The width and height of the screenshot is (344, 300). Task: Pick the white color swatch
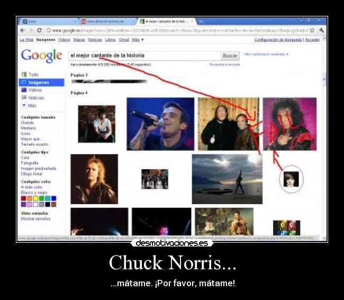click(35, 205)
